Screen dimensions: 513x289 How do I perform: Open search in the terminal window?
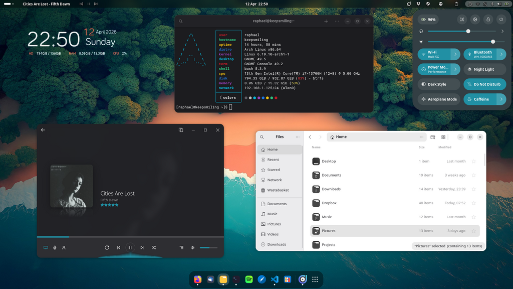click(180, 21)
